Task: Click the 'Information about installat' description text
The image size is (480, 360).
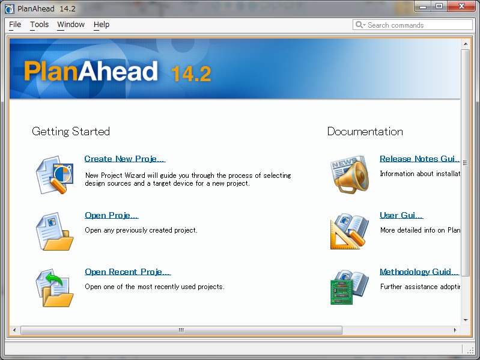Action: 420,174
